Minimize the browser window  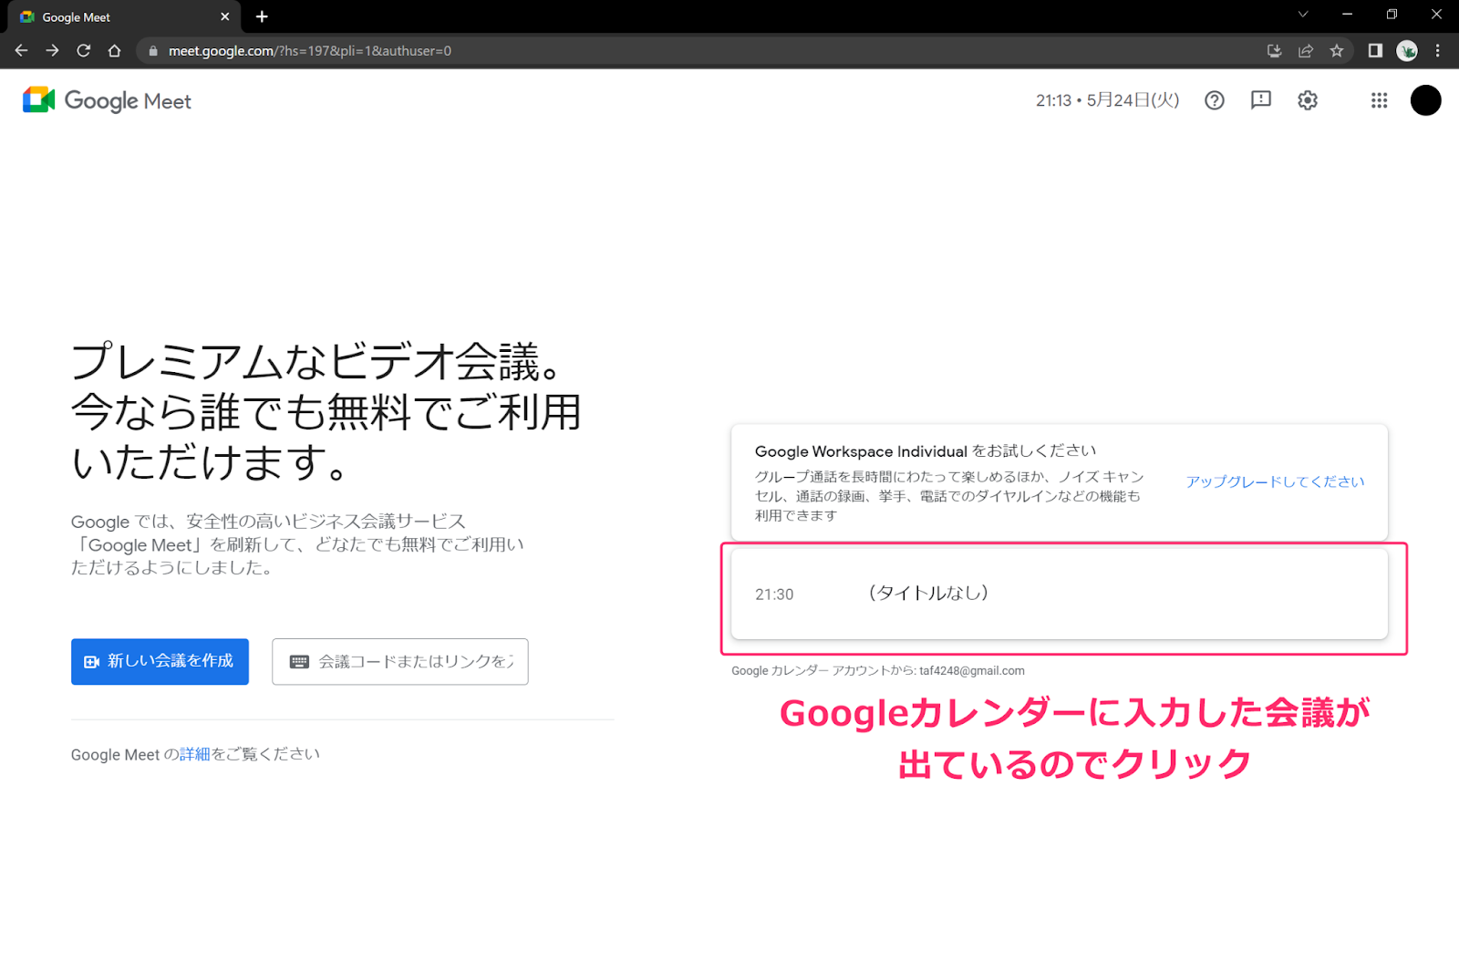coord(1347,14)
